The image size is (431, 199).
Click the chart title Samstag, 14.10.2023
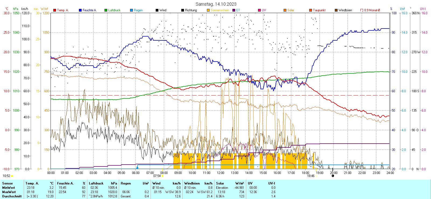[216, 4]
